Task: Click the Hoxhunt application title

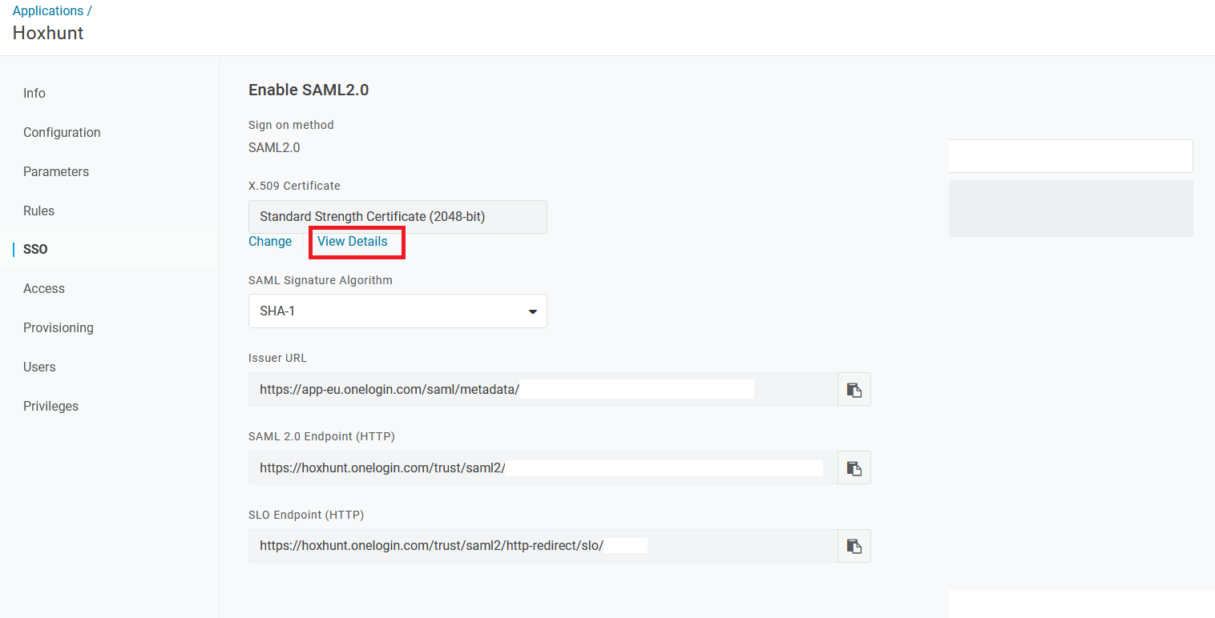Action: pyautogui.click(x=48, y=33)
